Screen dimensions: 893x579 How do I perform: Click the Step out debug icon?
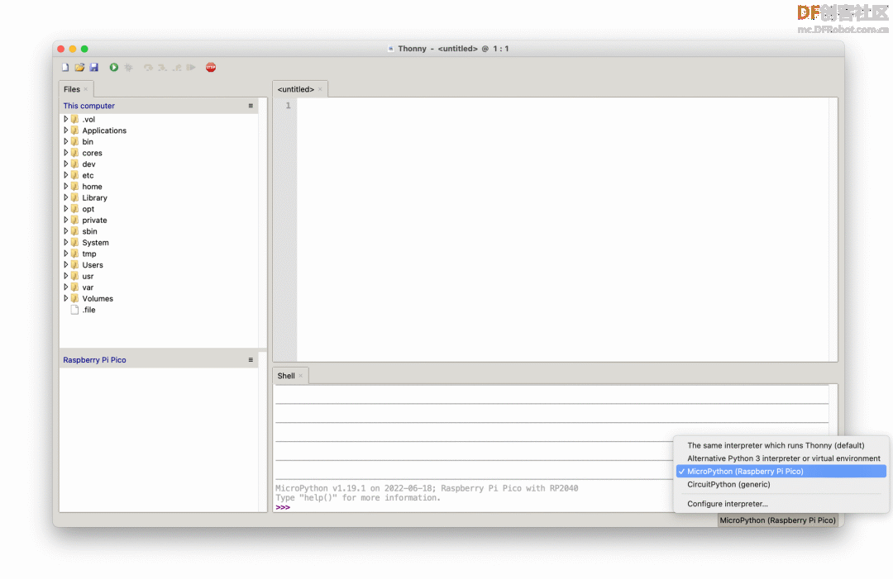point(177,67)
